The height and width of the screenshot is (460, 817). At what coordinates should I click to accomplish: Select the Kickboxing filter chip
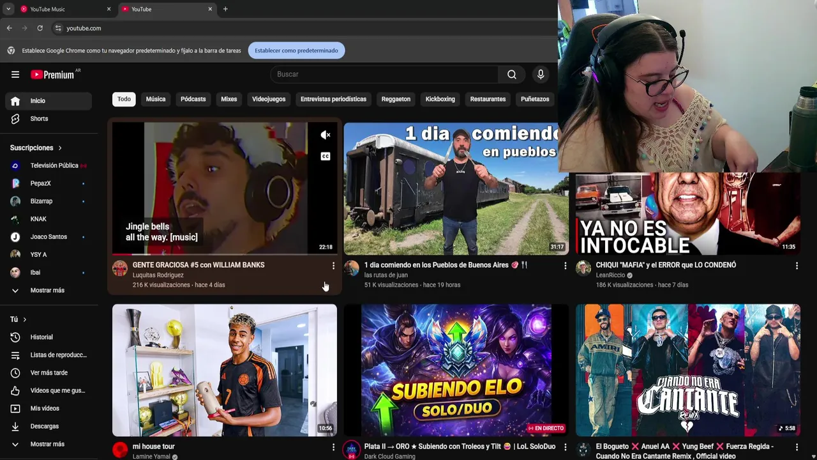coord(440,99)
